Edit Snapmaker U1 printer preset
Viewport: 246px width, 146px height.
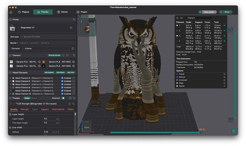point(71,27)
